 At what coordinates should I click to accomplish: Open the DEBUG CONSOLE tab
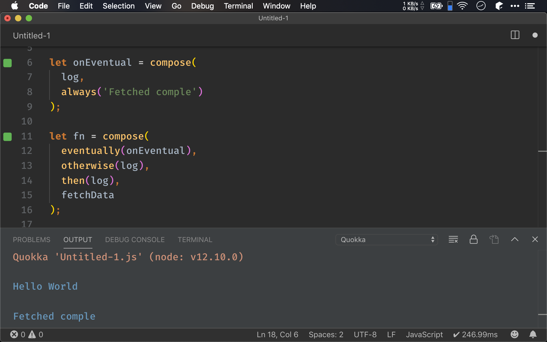pos(135,240)
